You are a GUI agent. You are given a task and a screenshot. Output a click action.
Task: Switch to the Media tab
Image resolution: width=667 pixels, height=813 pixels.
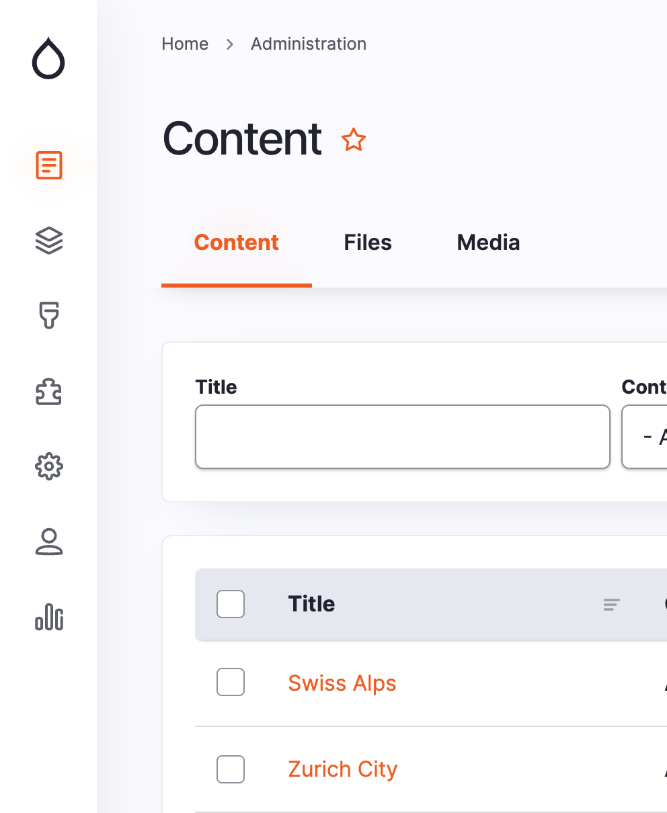488,243
